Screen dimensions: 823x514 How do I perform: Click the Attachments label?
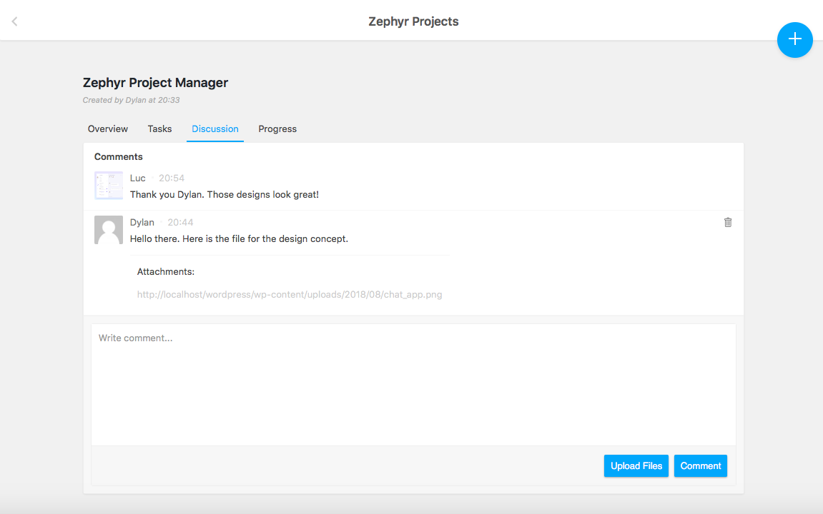pyautogui.click(x=166, y=272)
